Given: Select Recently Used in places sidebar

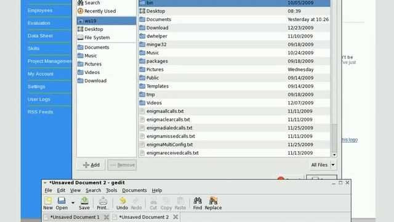Looking at the screenshot, I should coord(107,11).
